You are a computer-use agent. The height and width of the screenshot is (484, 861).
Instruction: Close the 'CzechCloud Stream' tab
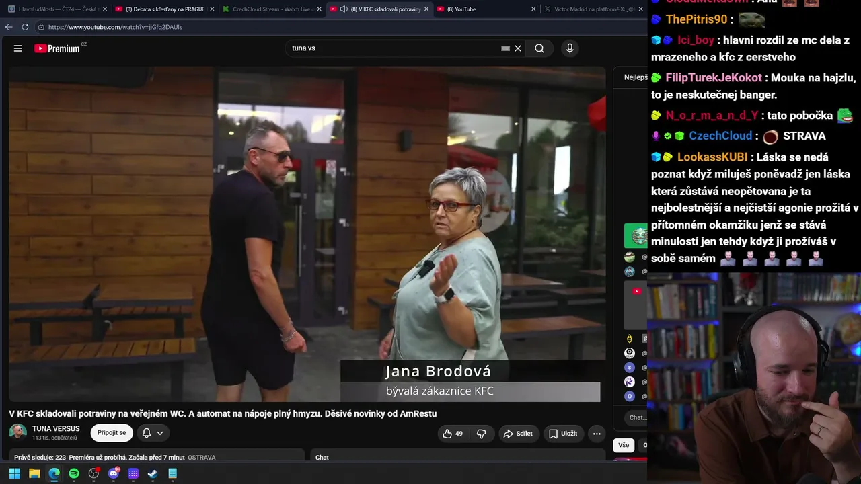pyautogui.click(x=320, y=9)
